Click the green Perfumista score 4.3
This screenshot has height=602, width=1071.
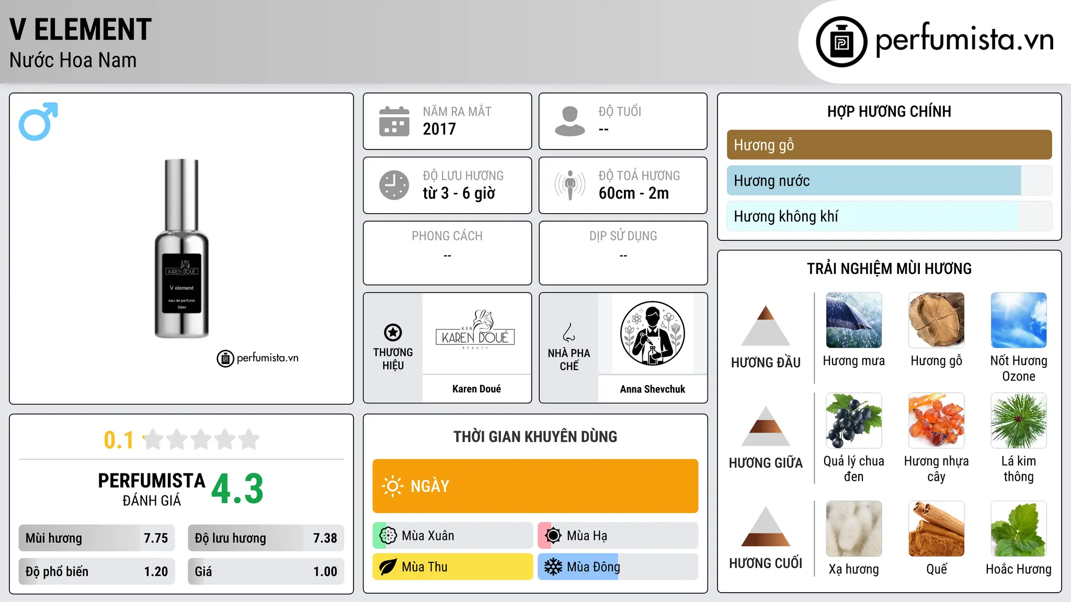click(x=237, y=489)
